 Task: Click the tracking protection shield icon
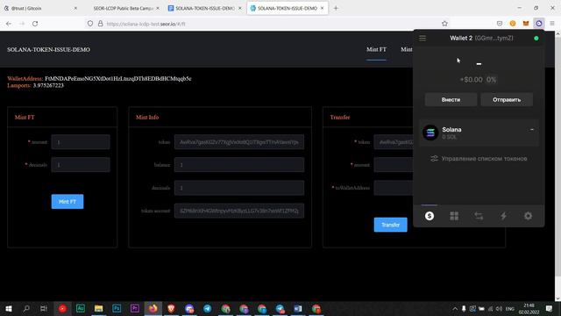pos(90,24)
